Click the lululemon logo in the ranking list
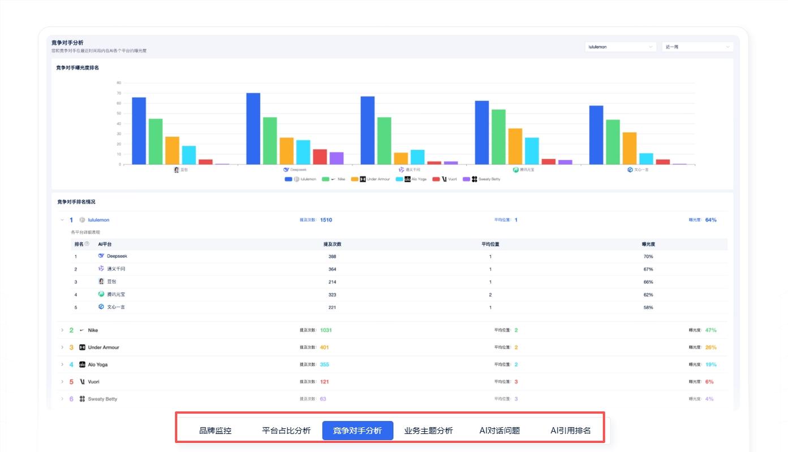The width and height of the screenshot is (788, 452). coord(83,220)
